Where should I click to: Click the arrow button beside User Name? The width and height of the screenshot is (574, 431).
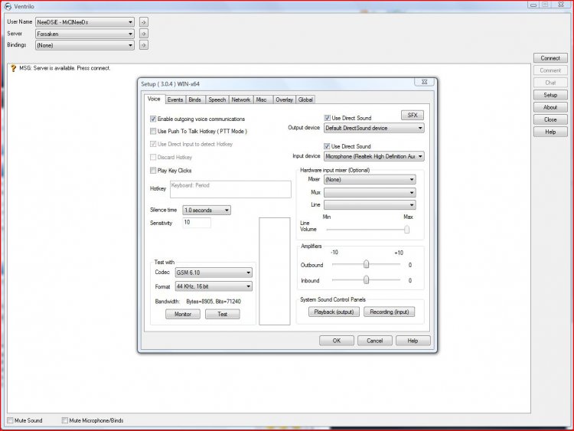pos(144,22)
